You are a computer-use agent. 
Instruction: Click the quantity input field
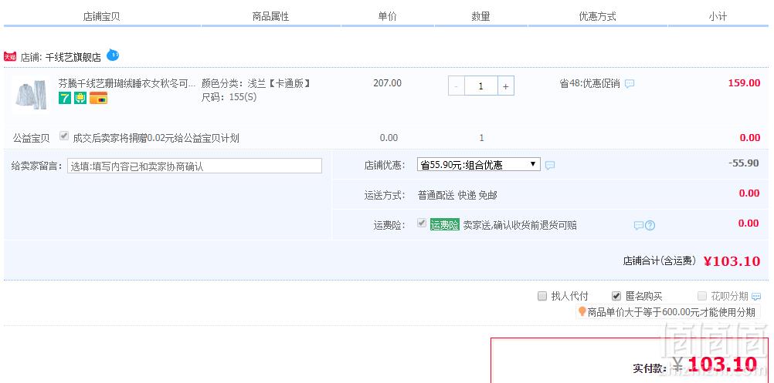pyautogui.click(x=480, y=86)
